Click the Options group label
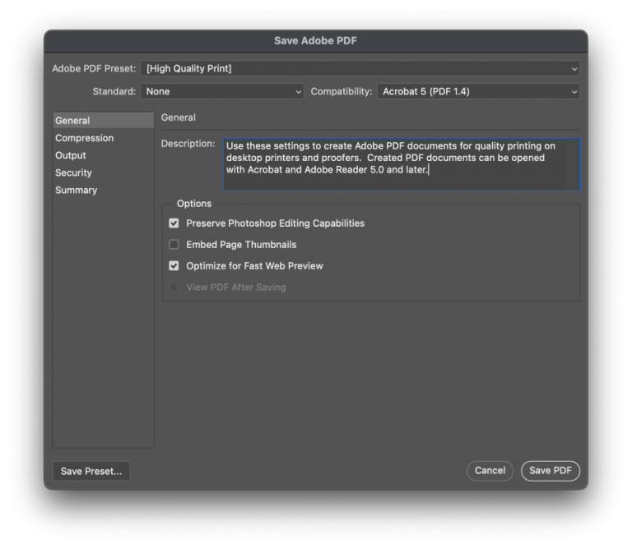 (194, 204)
